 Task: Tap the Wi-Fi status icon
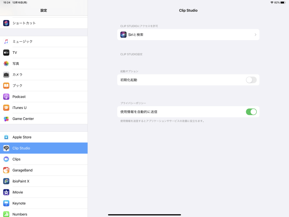click(x=272, y=3)
